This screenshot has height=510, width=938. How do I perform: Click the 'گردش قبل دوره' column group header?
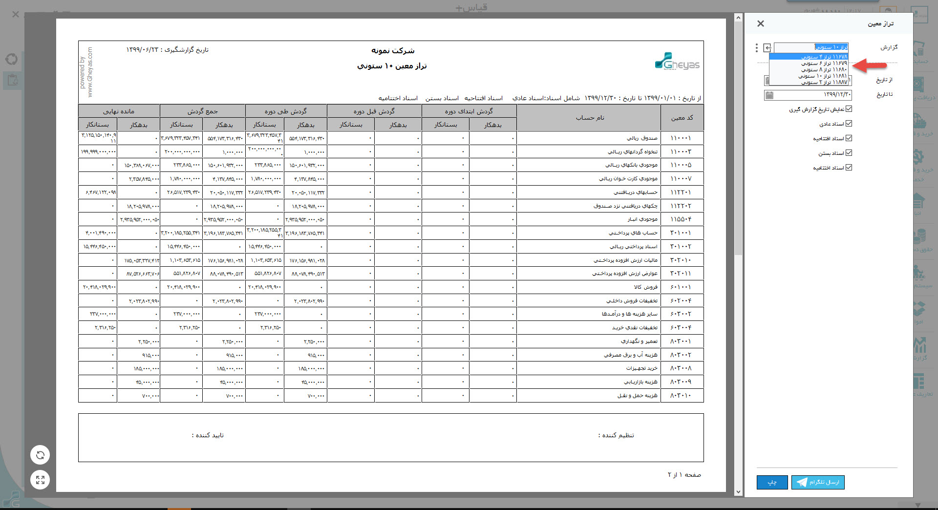374,111
